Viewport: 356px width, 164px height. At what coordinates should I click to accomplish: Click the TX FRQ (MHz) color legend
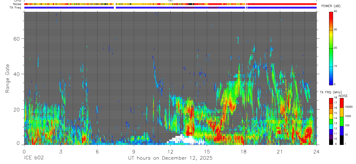click(x=331, y=121)
